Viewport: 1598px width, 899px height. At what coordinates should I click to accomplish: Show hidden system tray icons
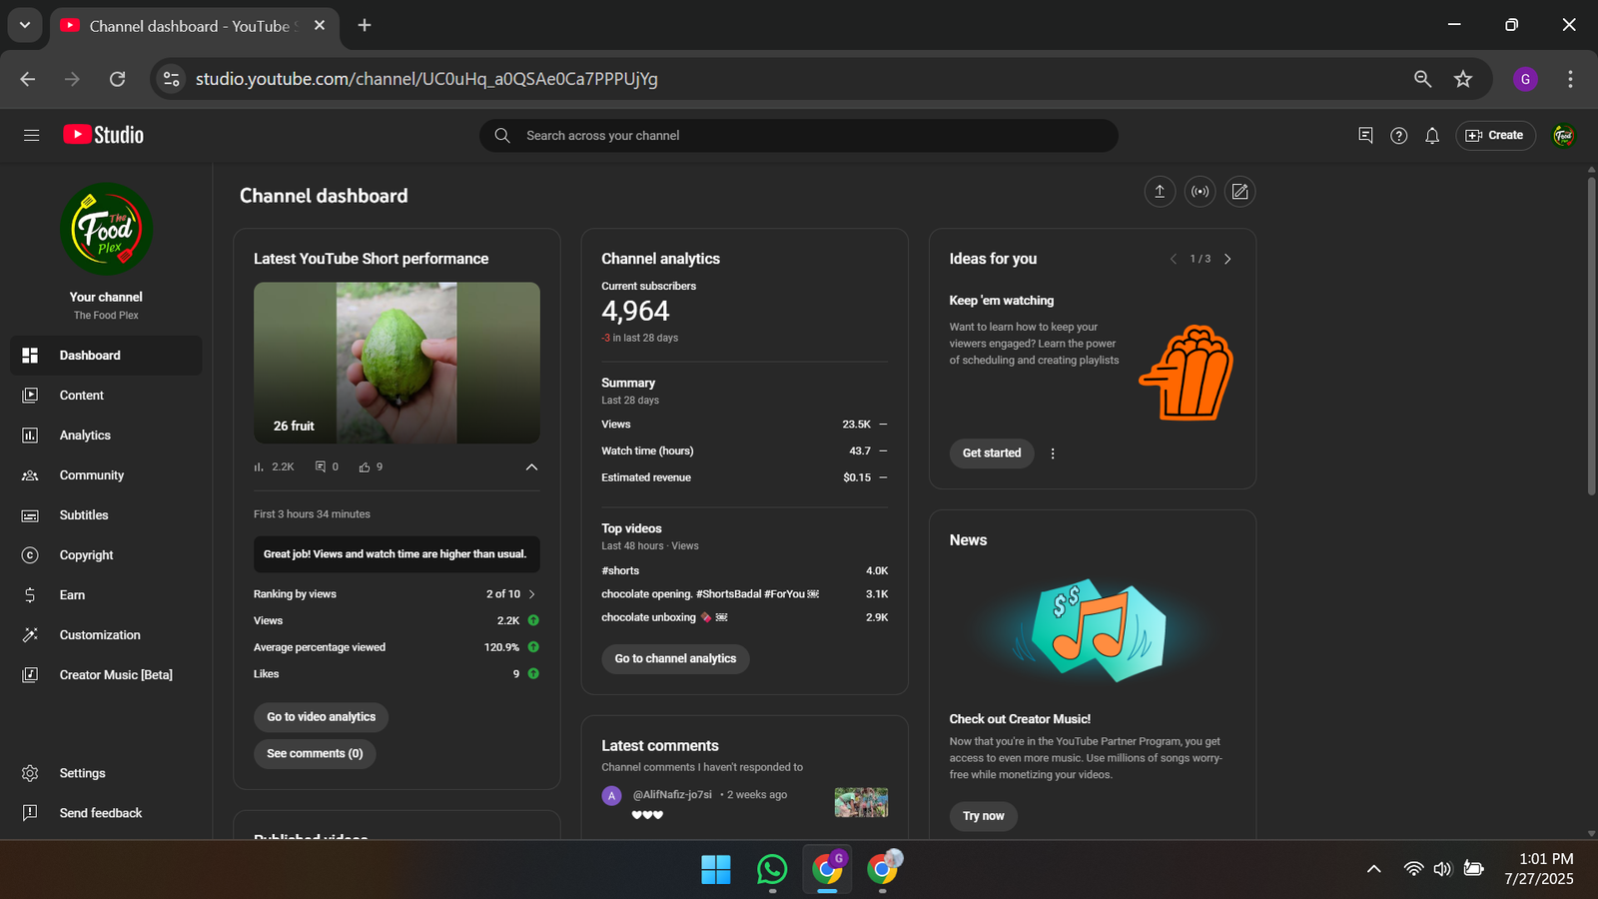tap(1374, 869)
